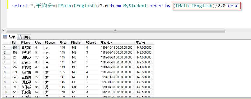Click the average score 146.500000
Viewport: 251px width, 99px height.
pos(144,52)
